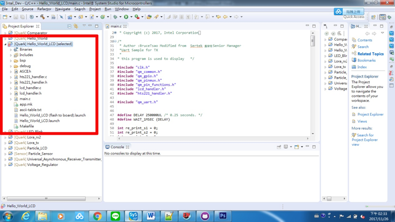Click the New class green icon

coord(103,17)
